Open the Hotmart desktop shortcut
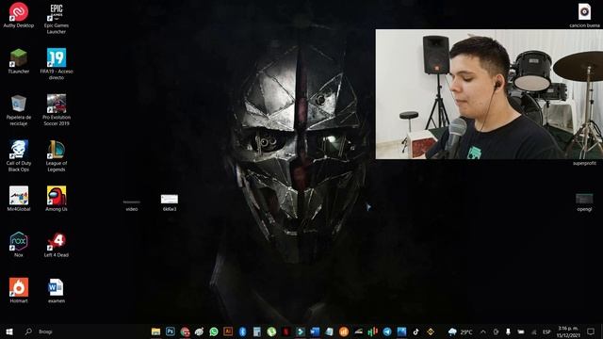The image size is (603, 339). [19, 290]
